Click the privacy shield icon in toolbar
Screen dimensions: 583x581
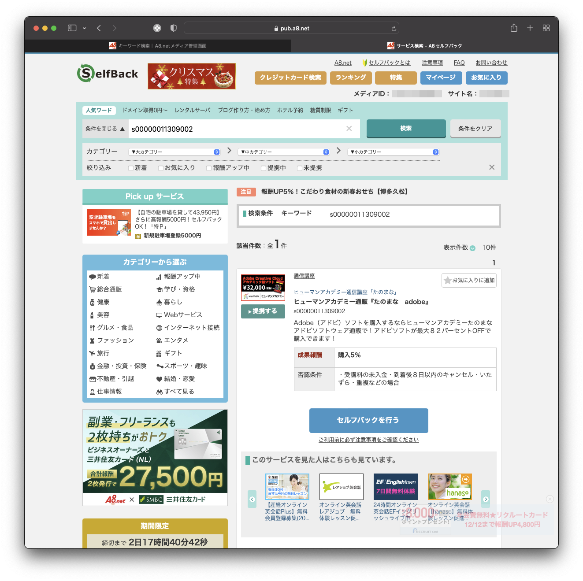[174, 28]
